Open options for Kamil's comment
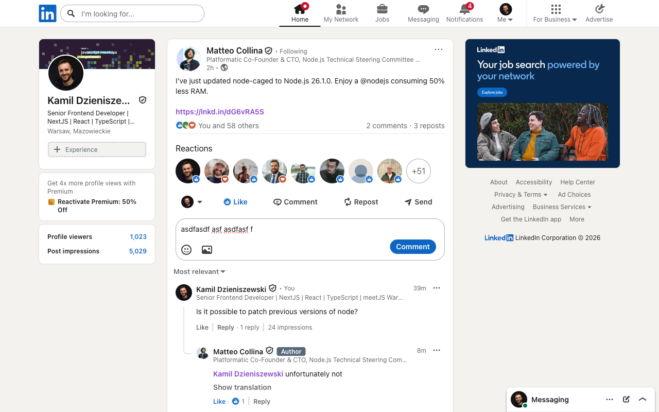The width and height of the screenshot is (659, 412). pyautogui.click(x=437, y=288)
